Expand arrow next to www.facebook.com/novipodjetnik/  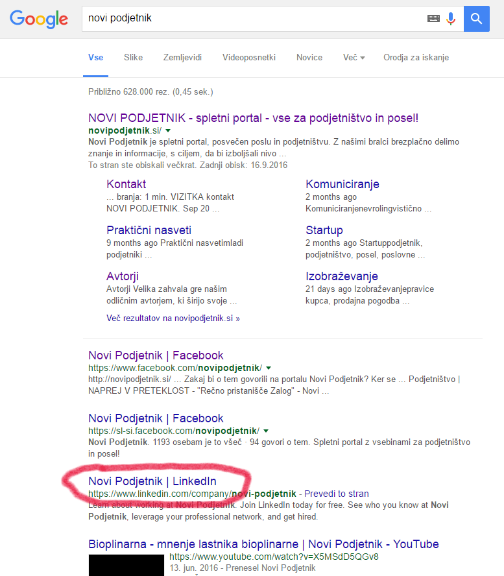point(269,368)
